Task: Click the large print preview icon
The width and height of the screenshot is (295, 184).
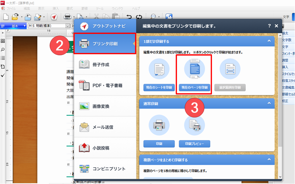Action: tap(194, 125)
